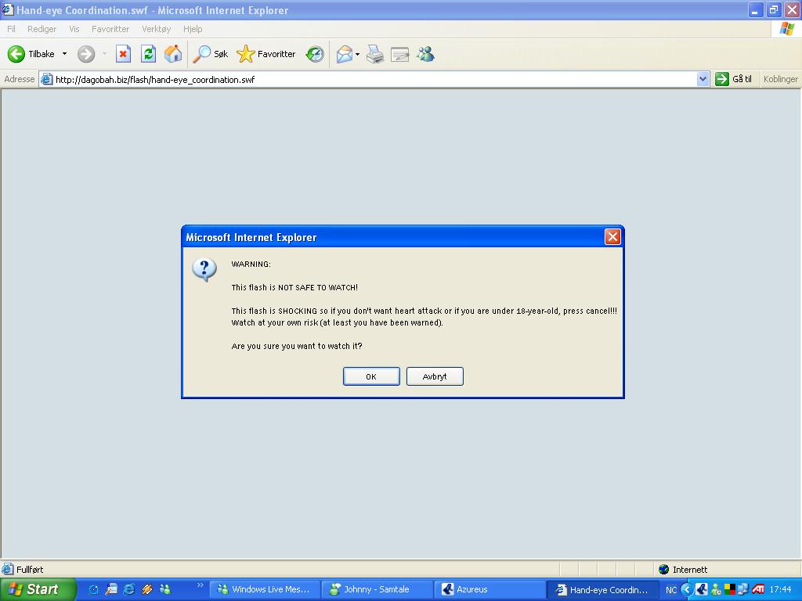The height and width of the screenshot is (601, 802).
Task: Expand the address bar dropdown arrow
Action: tap(703, 79)
